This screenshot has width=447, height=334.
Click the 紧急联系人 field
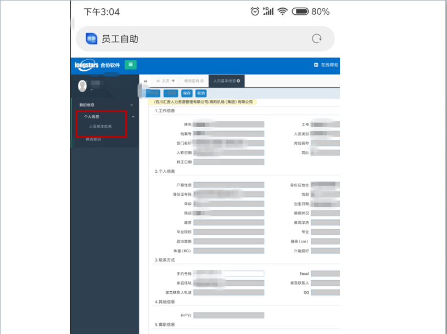point(325,283)
